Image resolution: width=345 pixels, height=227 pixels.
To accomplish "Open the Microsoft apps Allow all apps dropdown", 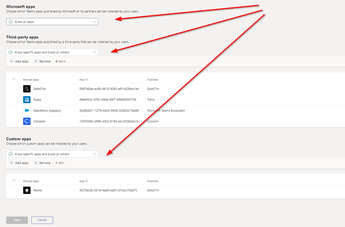I will pos(52,22).
